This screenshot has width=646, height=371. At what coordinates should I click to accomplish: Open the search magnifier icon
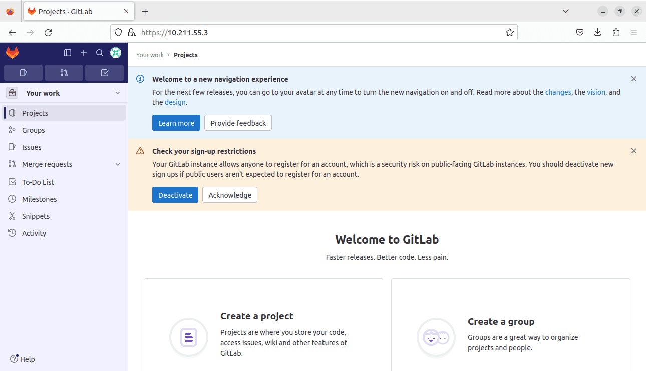click(x=100, y=53)
